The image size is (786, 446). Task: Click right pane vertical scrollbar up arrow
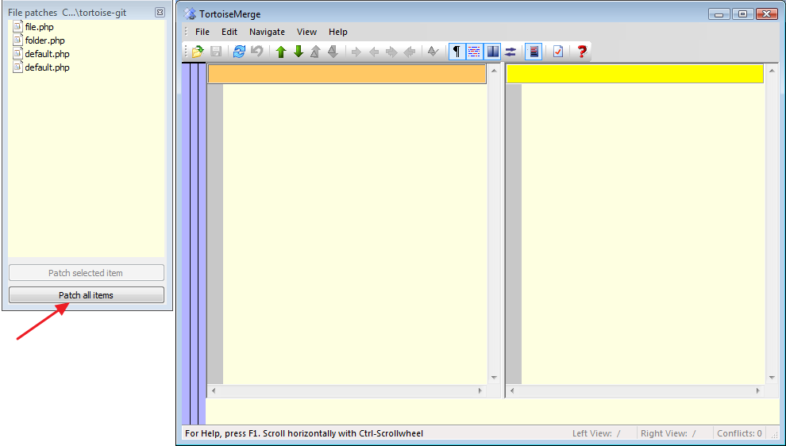[x=772, y=71]
